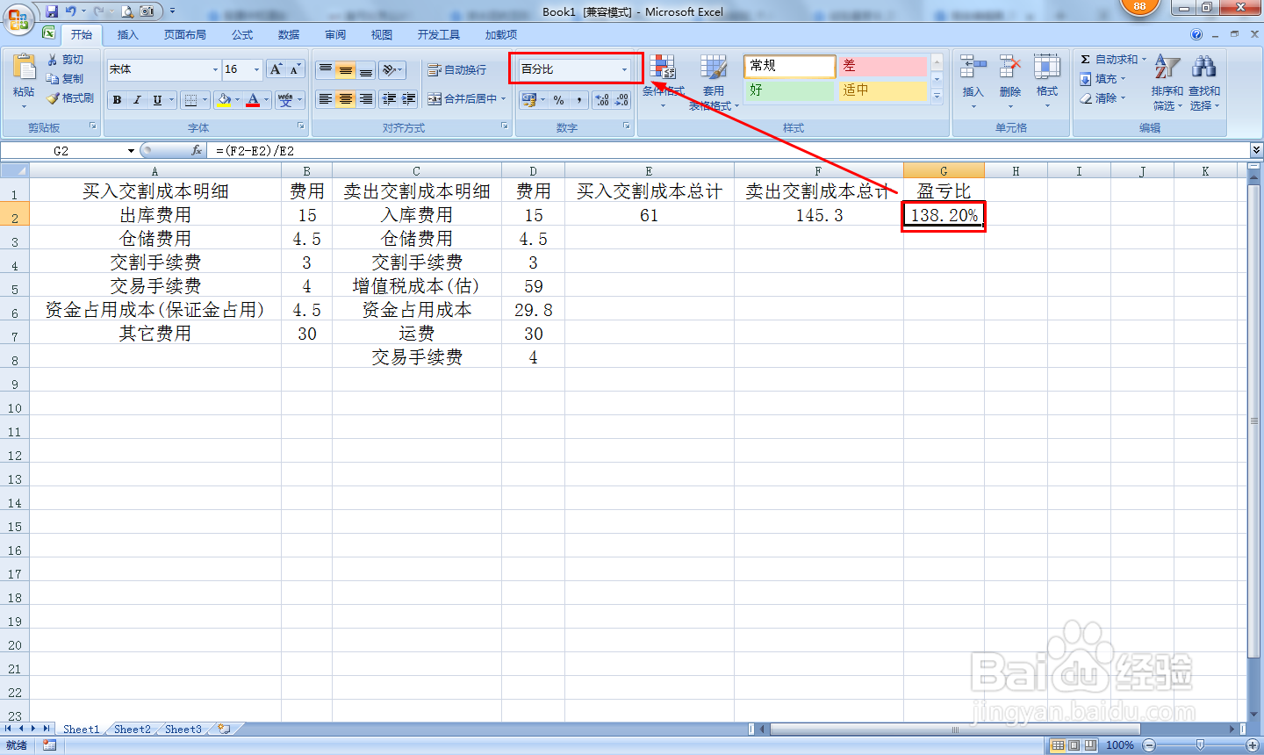Viewport: 1264px width, 755px height.
Task: Open the font size dropdown showing 16
Action: 256,69
